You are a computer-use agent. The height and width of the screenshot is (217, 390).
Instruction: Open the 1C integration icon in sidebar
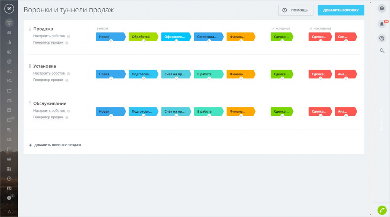[9, 81]
